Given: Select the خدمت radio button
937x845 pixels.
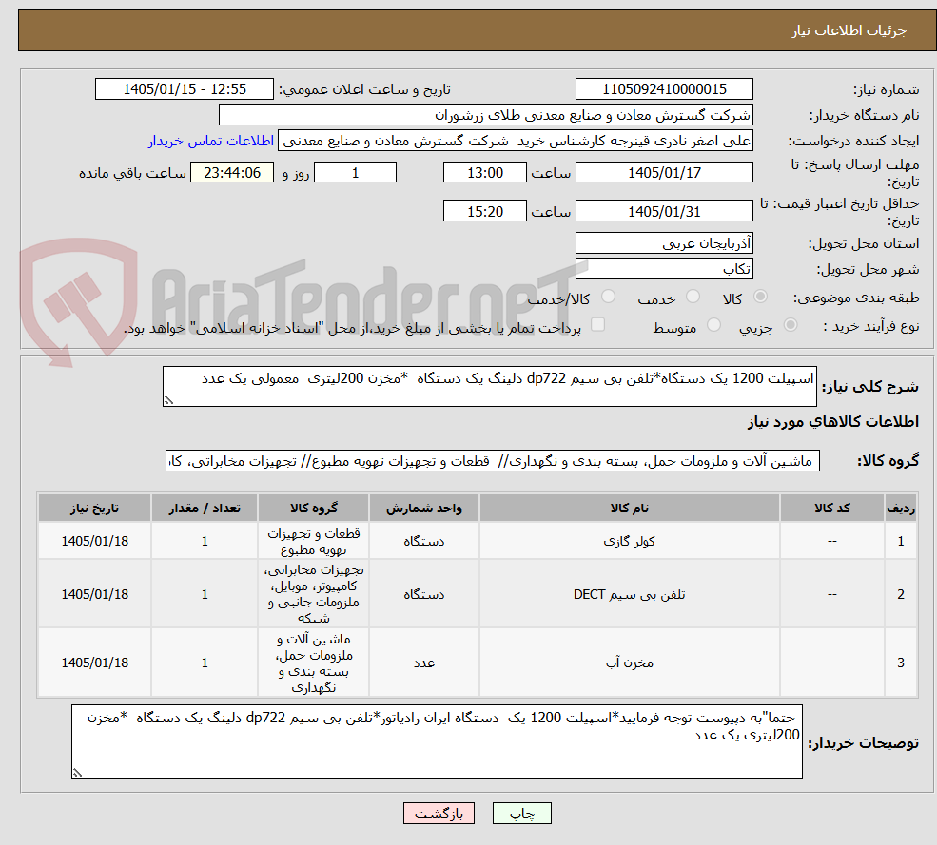Looking at the screenshot, I should coord(693,297).
